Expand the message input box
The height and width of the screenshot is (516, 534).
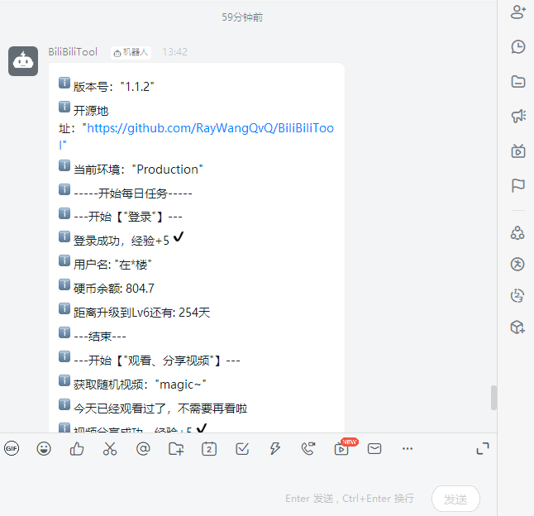coord(483,448)
